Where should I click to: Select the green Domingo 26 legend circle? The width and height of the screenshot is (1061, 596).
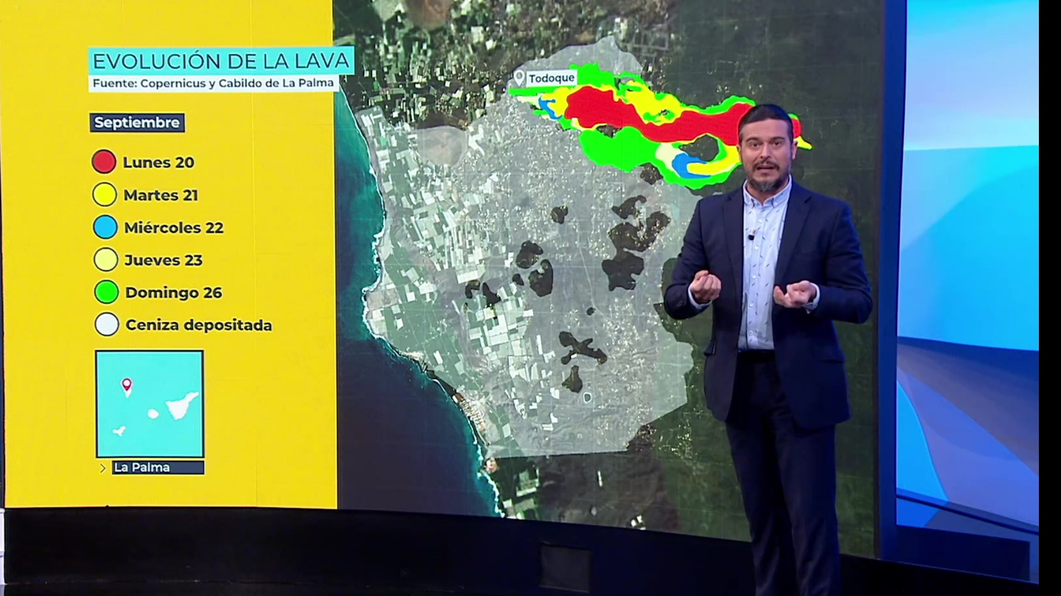[106, 292]
